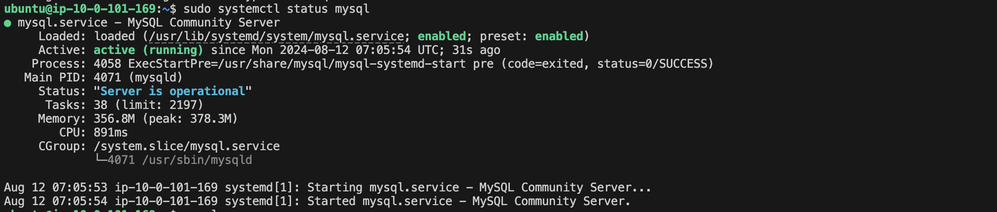Click the CGroup path /system.slice/mysql.service
Screen dimensions: 997x212
click(x=187, y=146)
